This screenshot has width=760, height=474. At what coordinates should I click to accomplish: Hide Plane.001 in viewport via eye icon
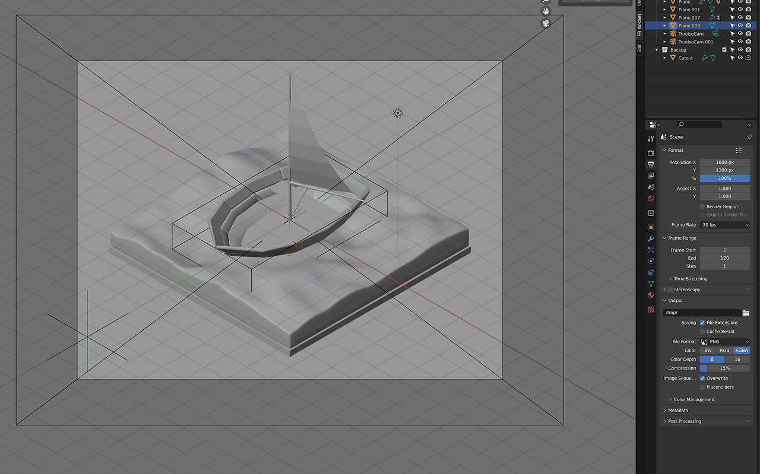pyautogui.click(x=740, y=9)
